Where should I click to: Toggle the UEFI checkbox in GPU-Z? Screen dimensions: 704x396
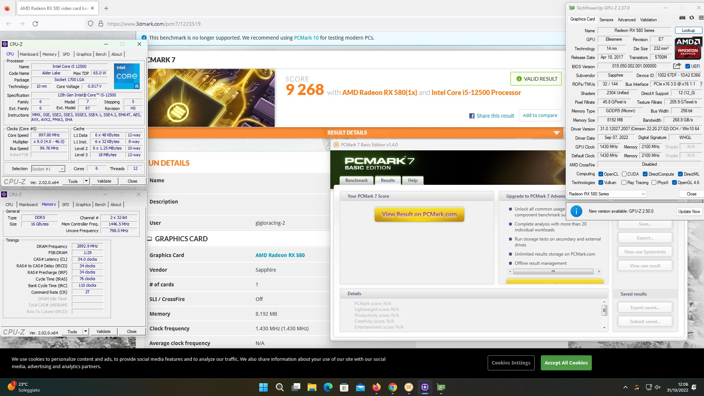tap(687, 66)
